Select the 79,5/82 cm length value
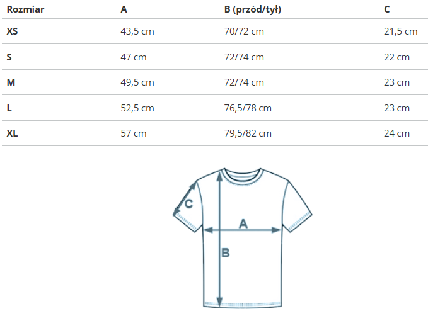 (x=248, y=133)
